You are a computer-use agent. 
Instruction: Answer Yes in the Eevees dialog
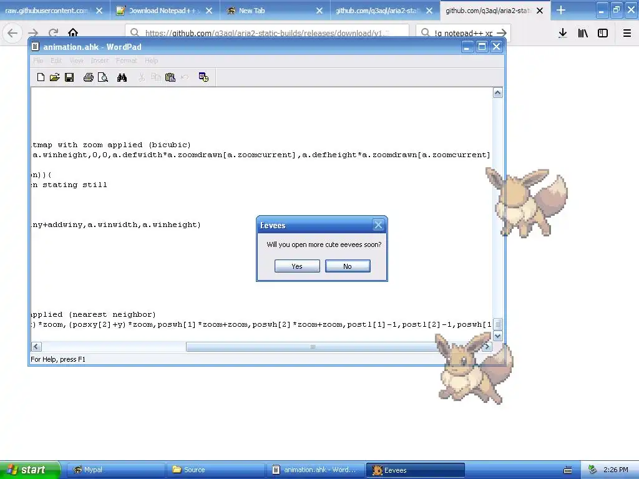(x=297, y=266)
